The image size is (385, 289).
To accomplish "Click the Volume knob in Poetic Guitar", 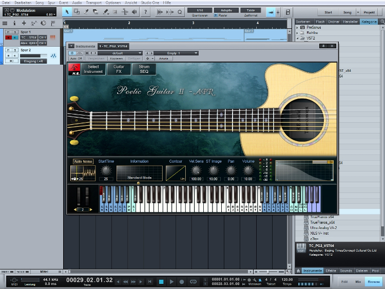I will point(248,170).
